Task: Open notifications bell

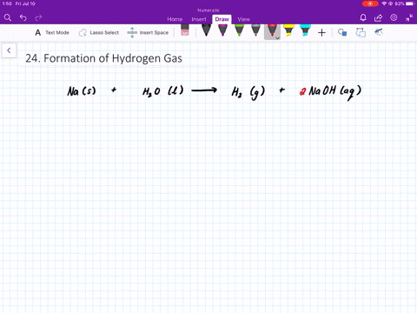Action: point(363,18)
